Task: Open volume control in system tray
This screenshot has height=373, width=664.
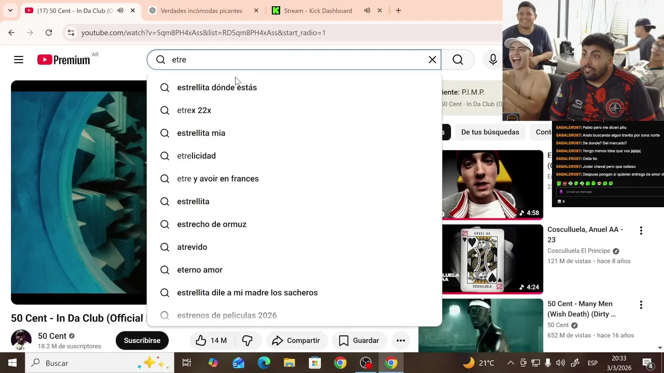Action: click(561, 363)
